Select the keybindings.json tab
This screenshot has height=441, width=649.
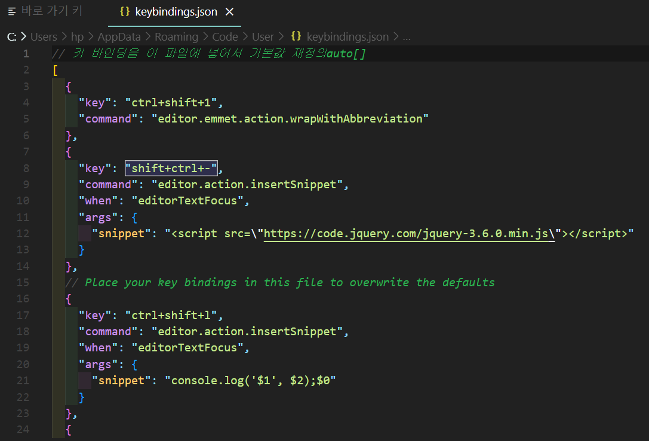[x=174, y=11]
